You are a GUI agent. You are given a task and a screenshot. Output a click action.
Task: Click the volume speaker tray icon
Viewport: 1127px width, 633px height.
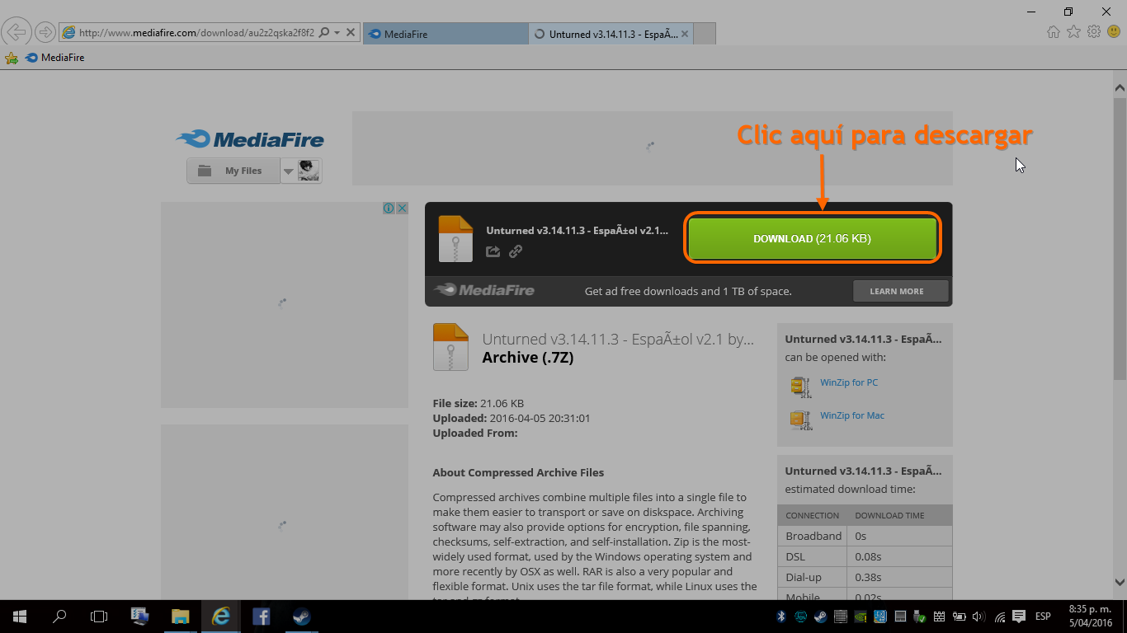[x=979, y=617]
